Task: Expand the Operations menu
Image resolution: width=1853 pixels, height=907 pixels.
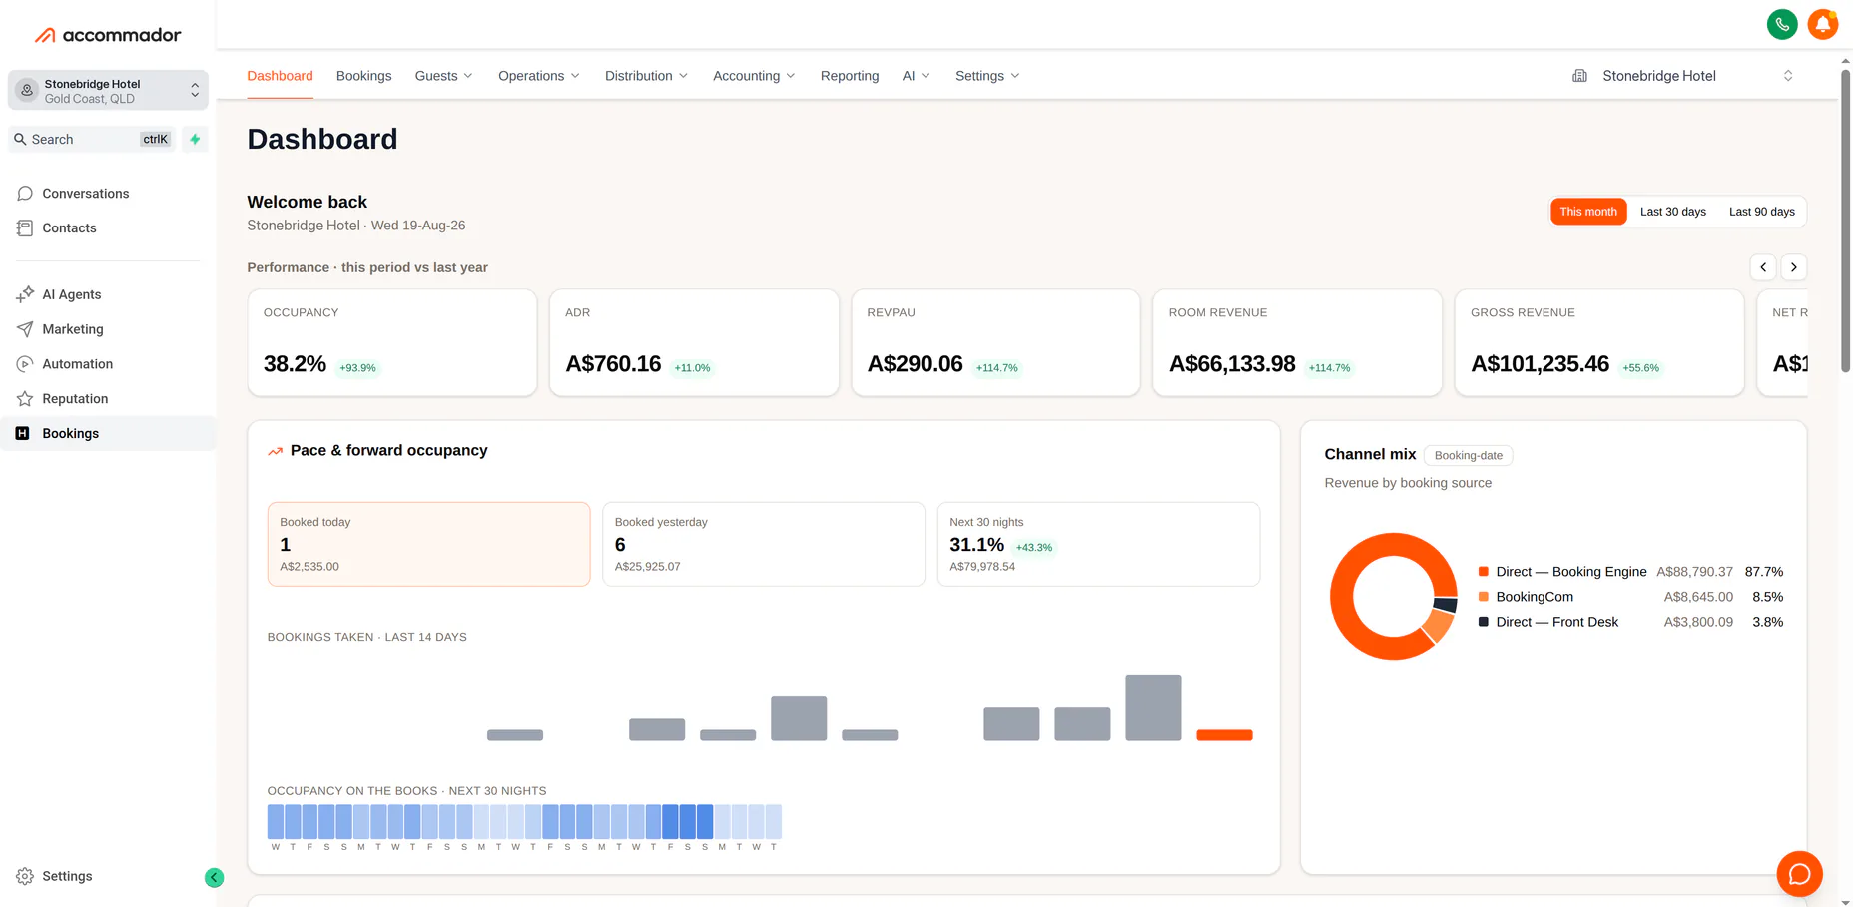Action: click(x=539, y=76)
